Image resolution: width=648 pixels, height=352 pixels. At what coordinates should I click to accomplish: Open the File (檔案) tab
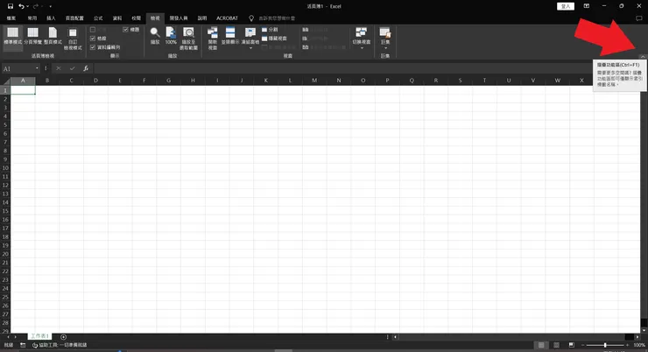(x=11, y=18)
